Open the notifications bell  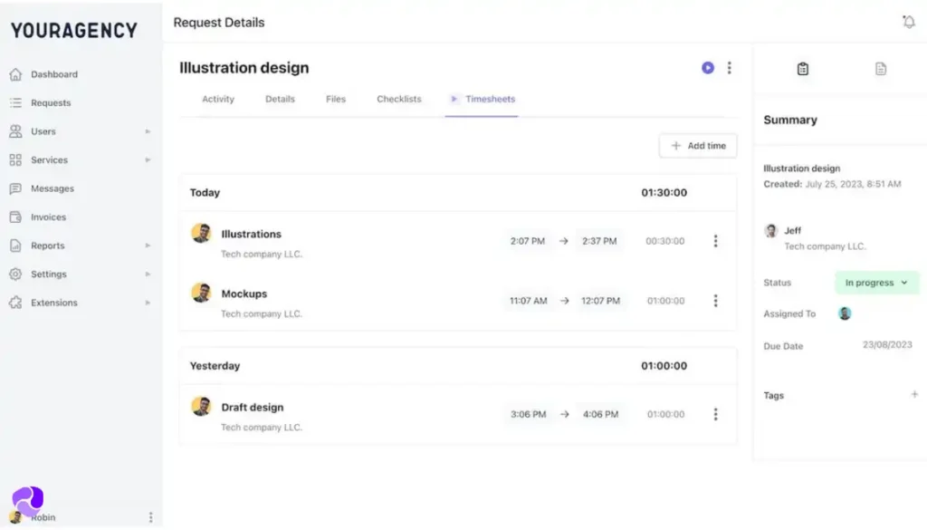click(910, 21)
